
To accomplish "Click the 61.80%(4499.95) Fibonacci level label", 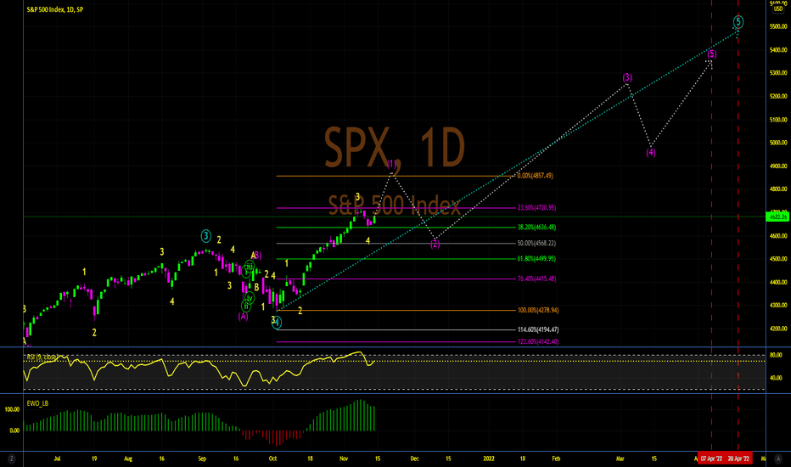I will (536, 259).
